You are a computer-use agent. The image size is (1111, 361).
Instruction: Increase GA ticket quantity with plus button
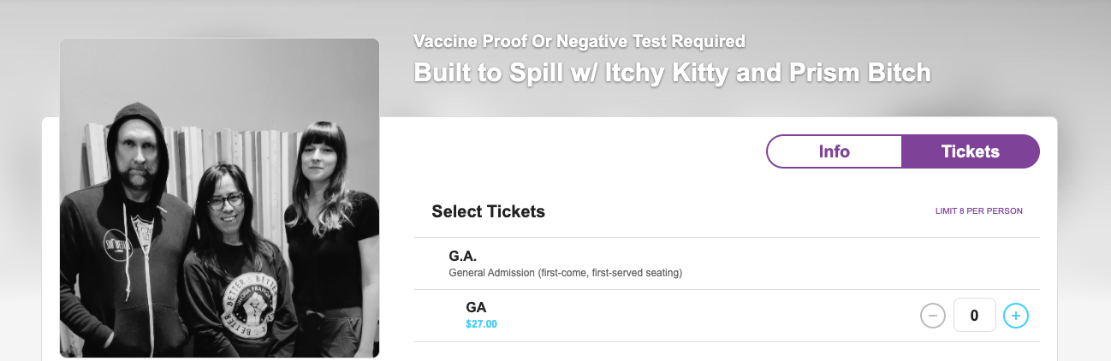[1015, 316]
